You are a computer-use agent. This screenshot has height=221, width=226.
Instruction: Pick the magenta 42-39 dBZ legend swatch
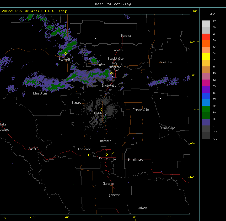tap(206, 83)
